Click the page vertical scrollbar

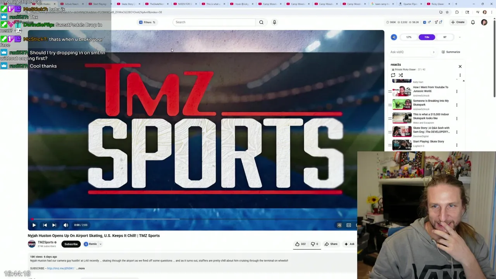[x=494, y=58]
